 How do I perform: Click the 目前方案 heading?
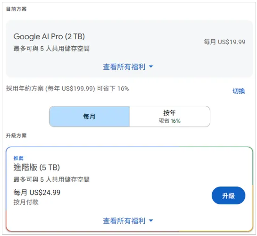pos(16,9)
